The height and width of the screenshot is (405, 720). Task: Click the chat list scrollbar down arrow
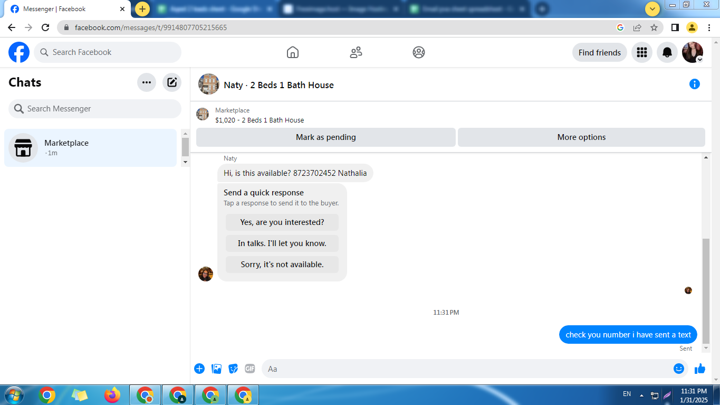pos(185,162)
